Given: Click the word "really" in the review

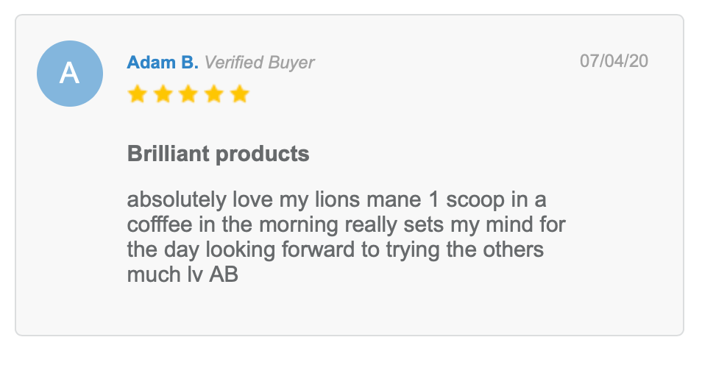Looking at the screenshot, I should (372, 225).
